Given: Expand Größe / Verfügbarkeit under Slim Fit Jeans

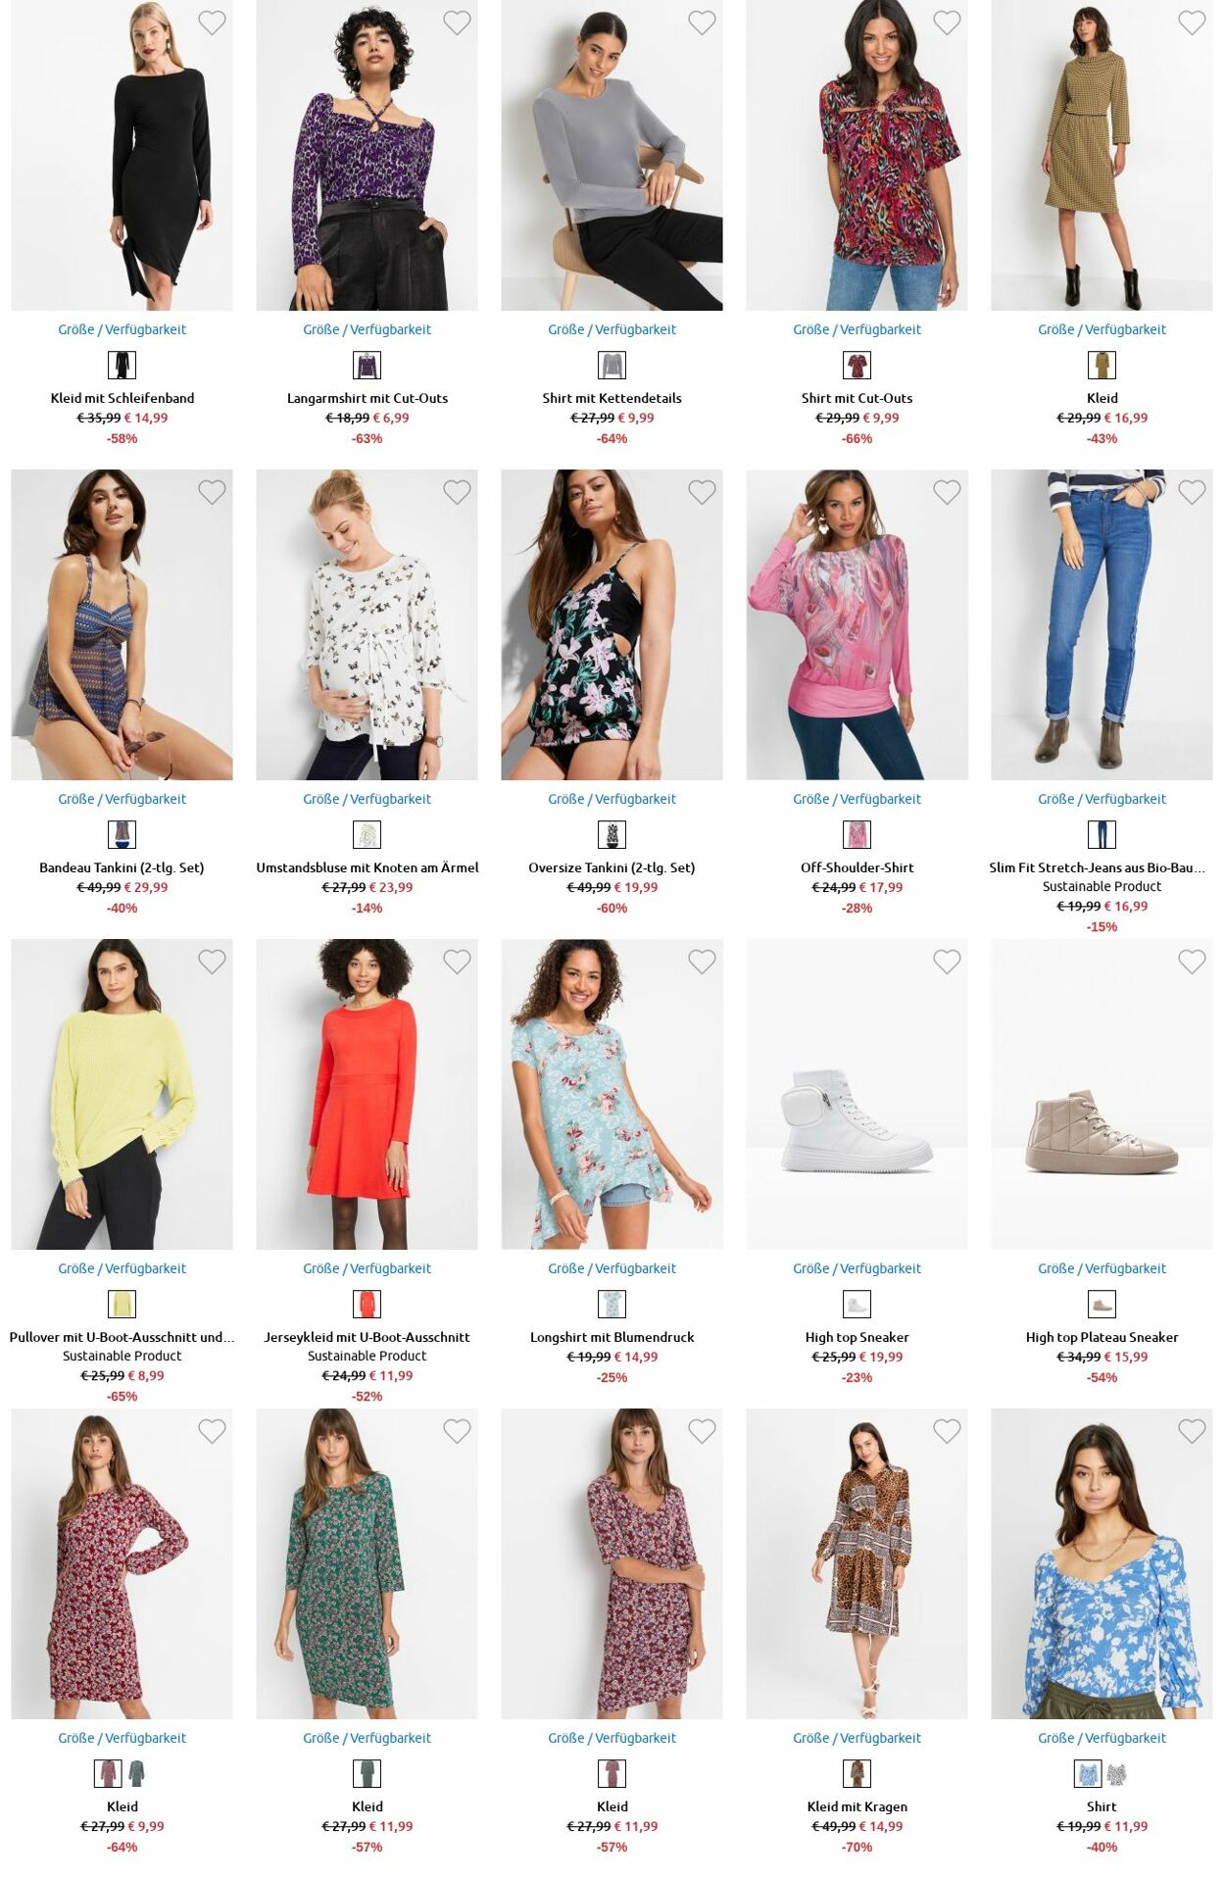Looking at the screenshot, I should point(1102,799).
